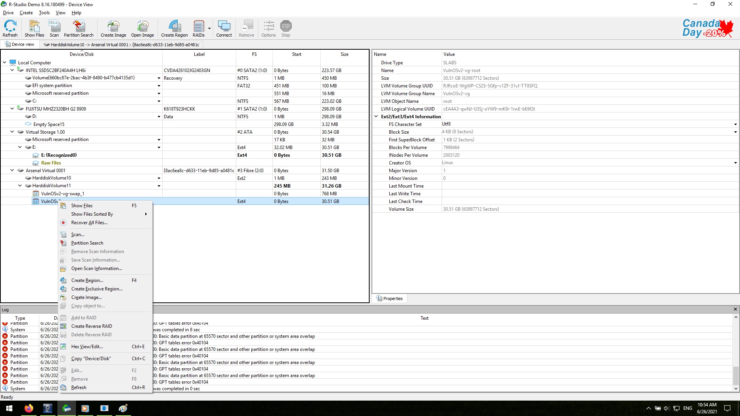The width and height of the screenshot is (740, 416).
Task: Choose Create Reverse RAID in context menu
Action: (105, 326)
